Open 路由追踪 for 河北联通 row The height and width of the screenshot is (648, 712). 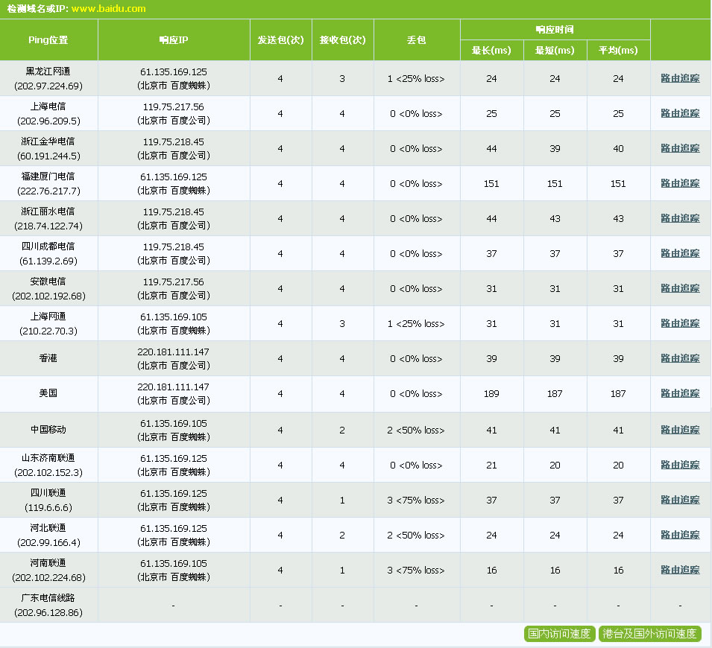pyautogui.click(x=680, y=535)
